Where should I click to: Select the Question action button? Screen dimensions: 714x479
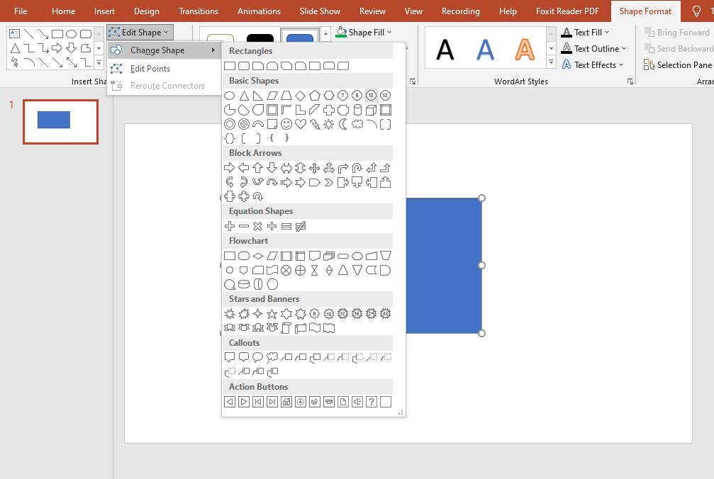[x=372, y=402]
